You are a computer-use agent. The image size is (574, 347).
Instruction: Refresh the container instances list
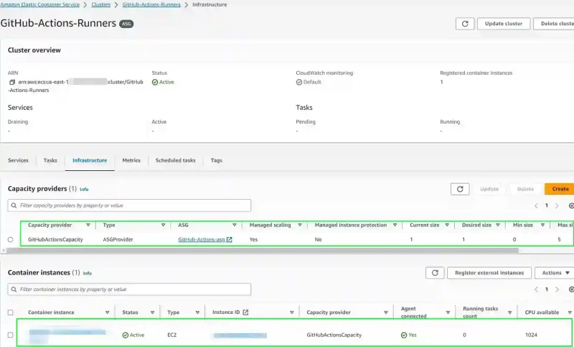[x=435, y=272]
